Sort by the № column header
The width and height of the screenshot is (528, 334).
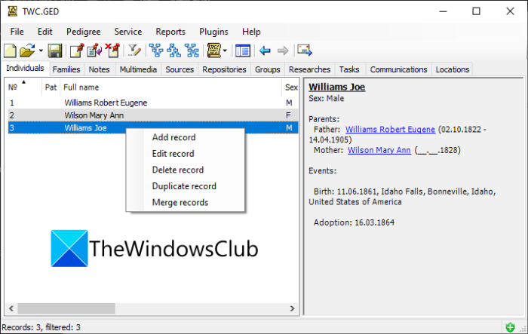click(x=23, y=87)
